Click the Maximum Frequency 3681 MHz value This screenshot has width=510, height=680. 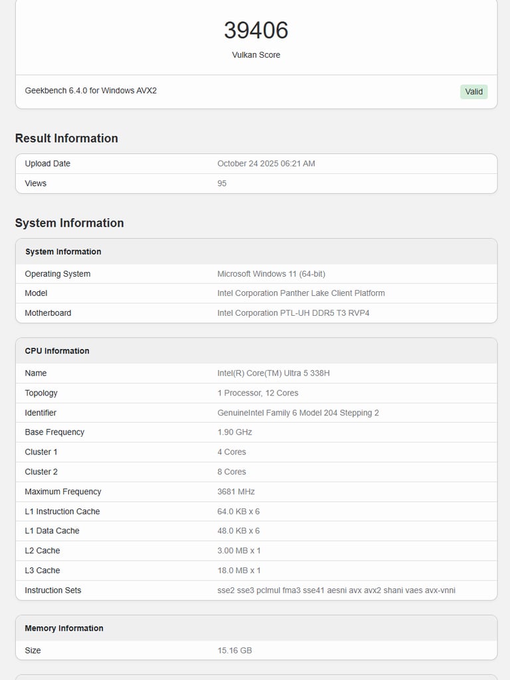pos(236,492)
